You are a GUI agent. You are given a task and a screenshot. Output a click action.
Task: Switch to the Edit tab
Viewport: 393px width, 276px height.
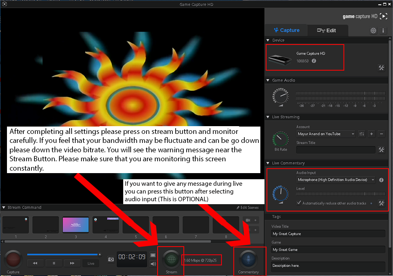tap(327, 31)
